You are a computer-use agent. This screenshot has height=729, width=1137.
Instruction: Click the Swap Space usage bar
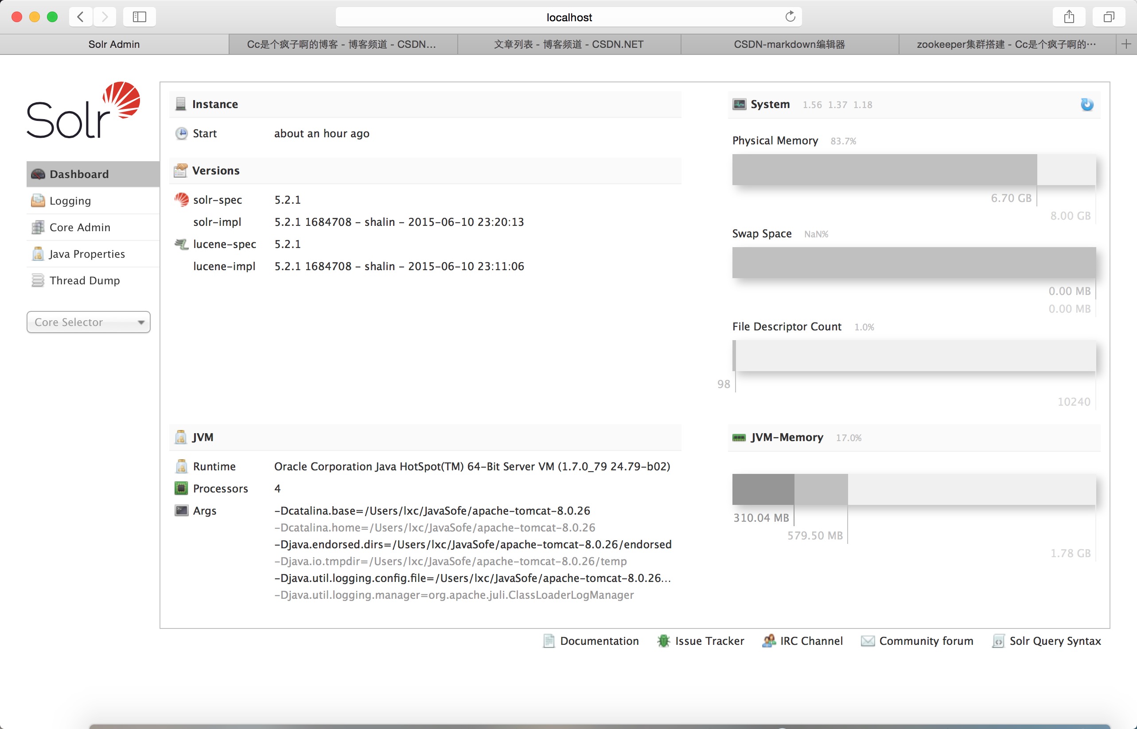[914, 262]
